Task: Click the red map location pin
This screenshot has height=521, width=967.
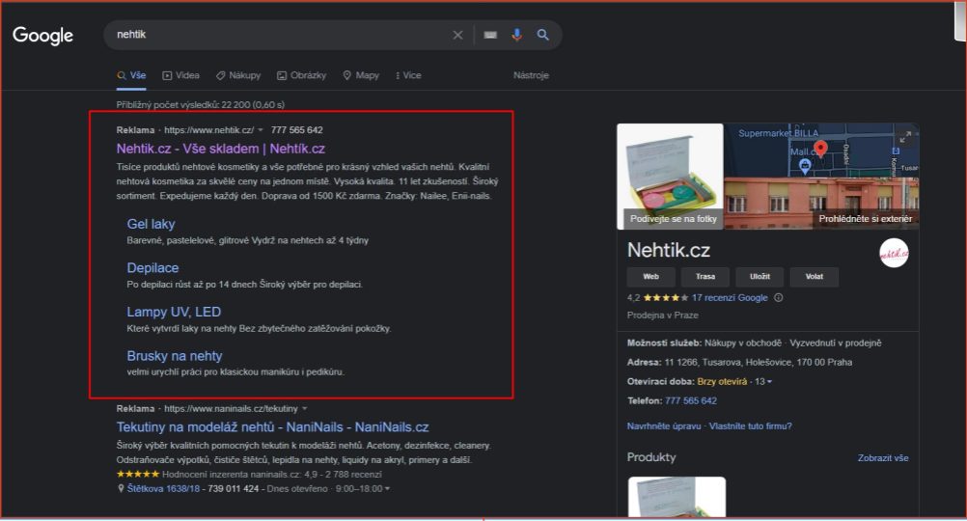Action: [x=820, y=149]
